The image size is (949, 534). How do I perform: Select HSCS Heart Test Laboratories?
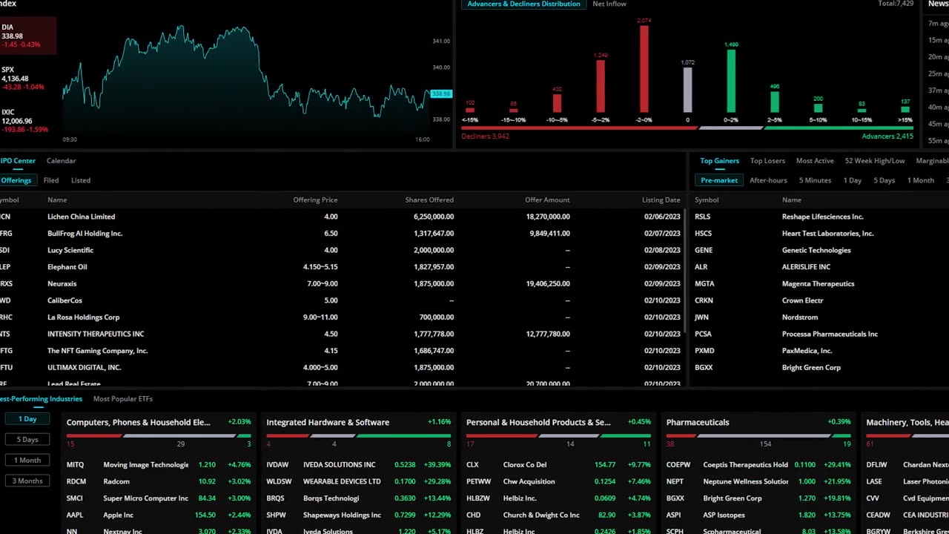pyautogui.click(x=820, y=234)
